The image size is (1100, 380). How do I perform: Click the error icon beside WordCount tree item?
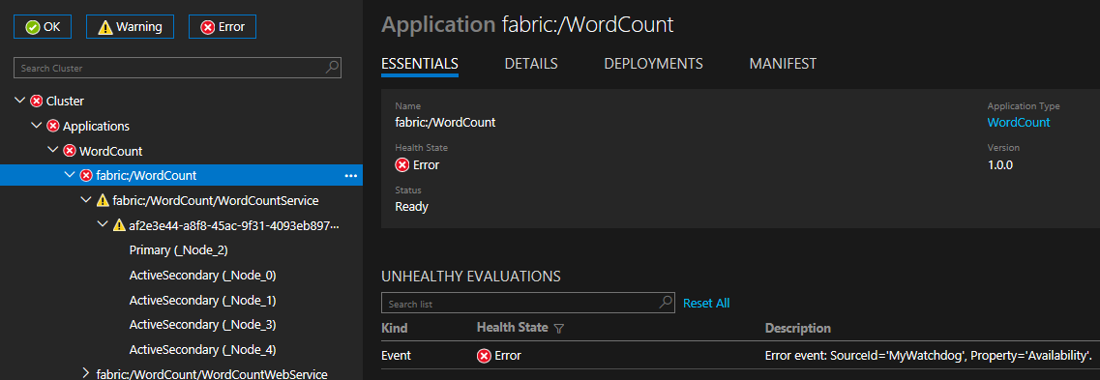[71, 151]
